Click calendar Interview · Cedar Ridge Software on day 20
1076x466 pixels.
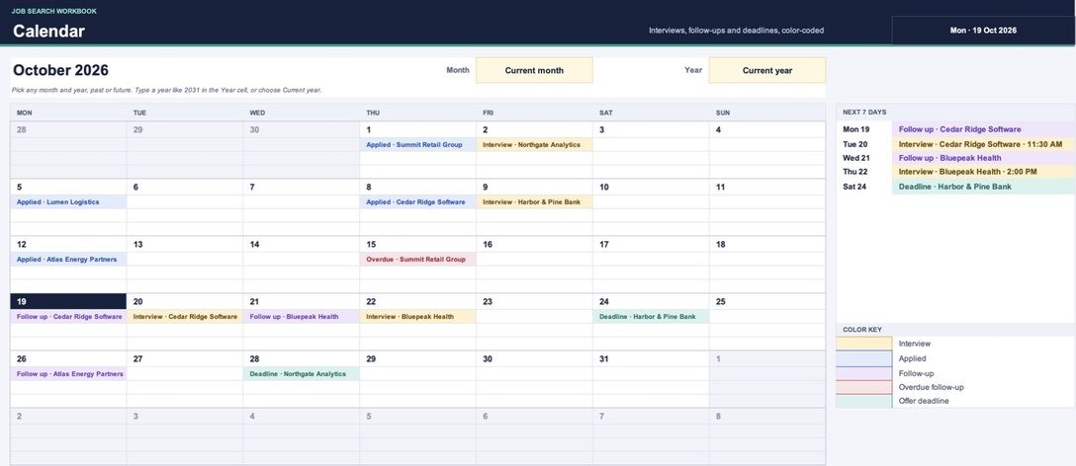point(185,317)
